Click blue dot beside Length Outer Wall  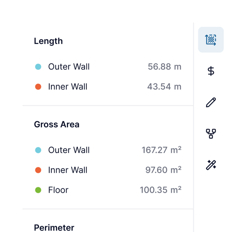38,67
